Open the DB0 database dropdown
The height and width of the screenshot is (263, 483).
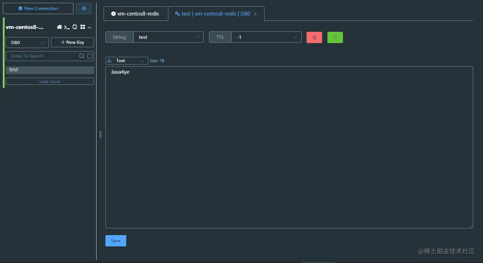point(27,42)
